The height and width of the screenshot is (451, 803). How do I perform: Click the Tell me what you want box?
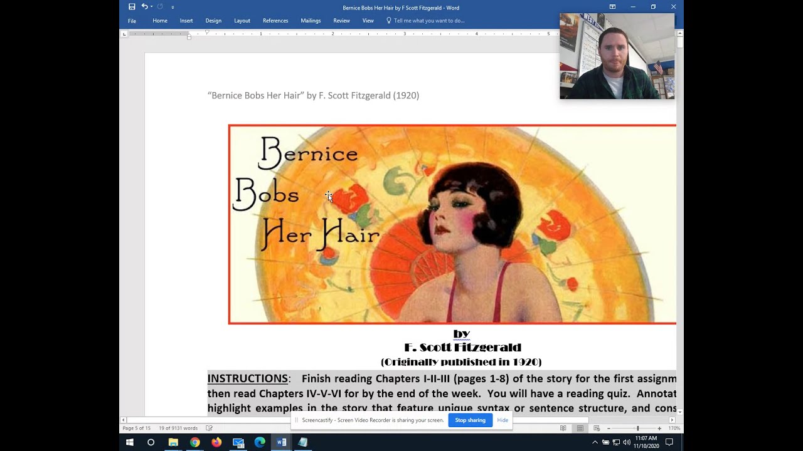[425, 21]
